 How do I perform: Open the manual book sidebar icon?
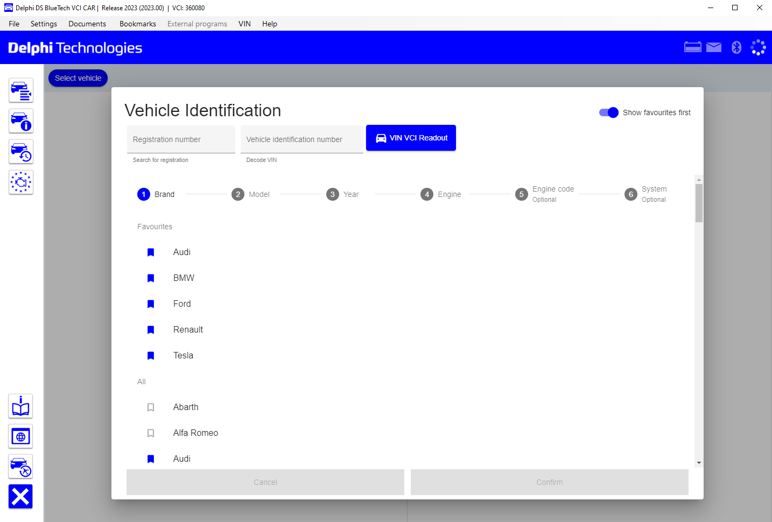coord(20,406)
